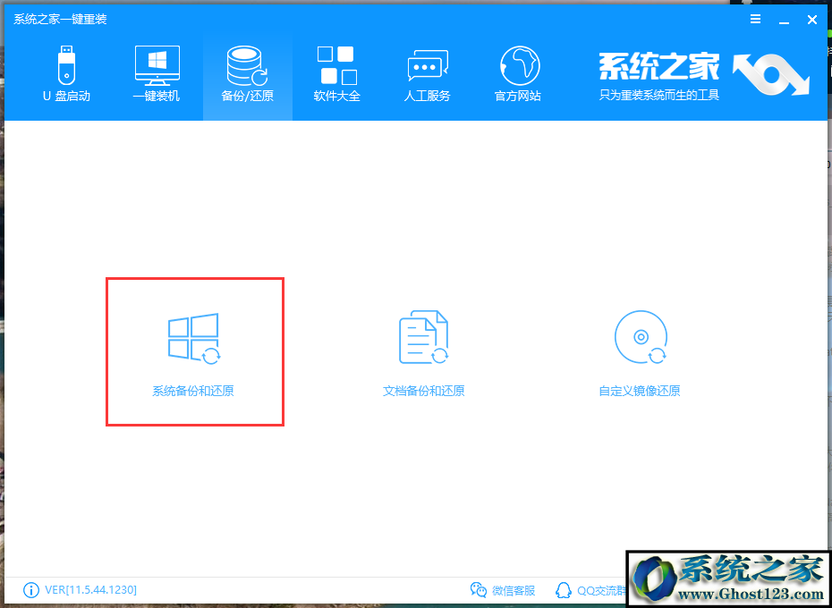This screenshot has height=608, width=832.
Task: Open the U盘启动 tab
Action: click(x=66, y=74)
